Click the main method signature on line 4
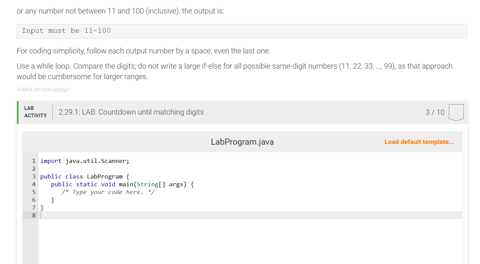Image resolution: width=480 pixels, height=264 pixels. click(122, 184)
